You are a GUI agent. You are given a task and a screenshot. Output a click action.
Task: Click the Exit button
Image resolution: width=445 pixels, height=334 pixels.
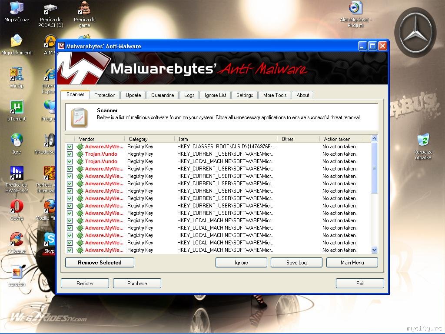360,283
